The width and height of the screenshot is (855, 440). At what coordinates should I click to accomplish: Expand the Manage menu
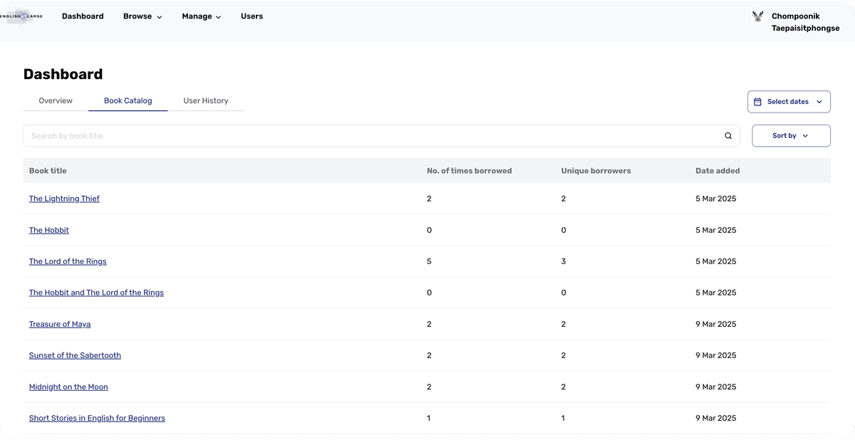201,16
